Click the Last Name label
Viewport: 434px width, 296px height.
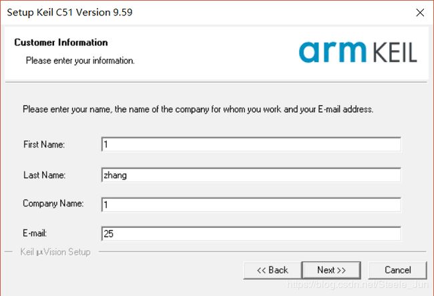pos(44,175)
